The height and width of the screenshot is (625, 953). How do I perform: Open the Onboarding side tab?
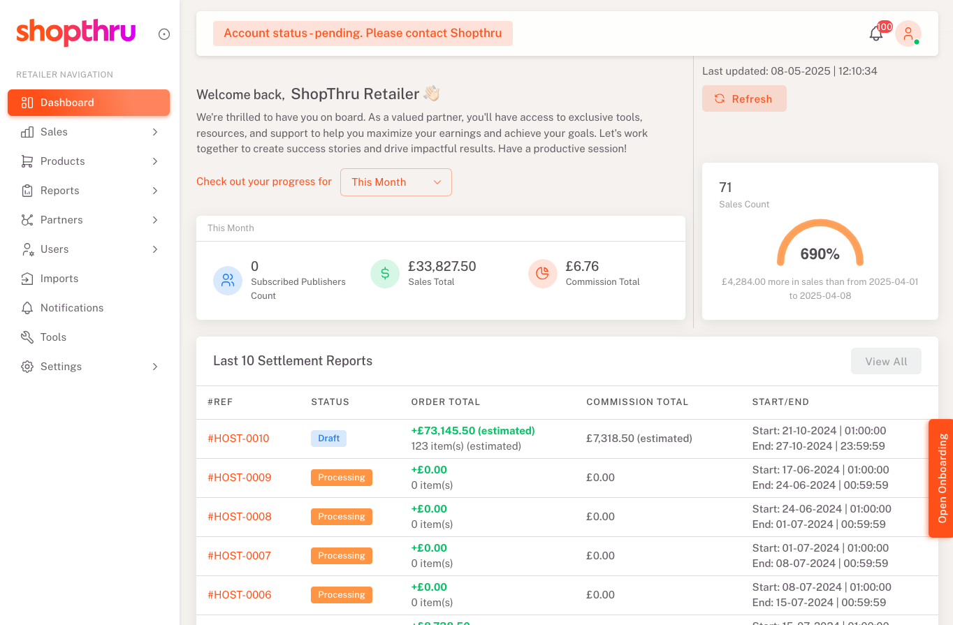point(941,478)
